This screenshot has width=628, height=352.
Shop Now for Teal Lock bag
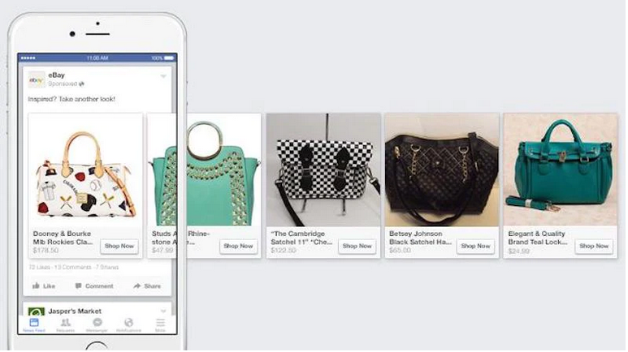point(594,246)
